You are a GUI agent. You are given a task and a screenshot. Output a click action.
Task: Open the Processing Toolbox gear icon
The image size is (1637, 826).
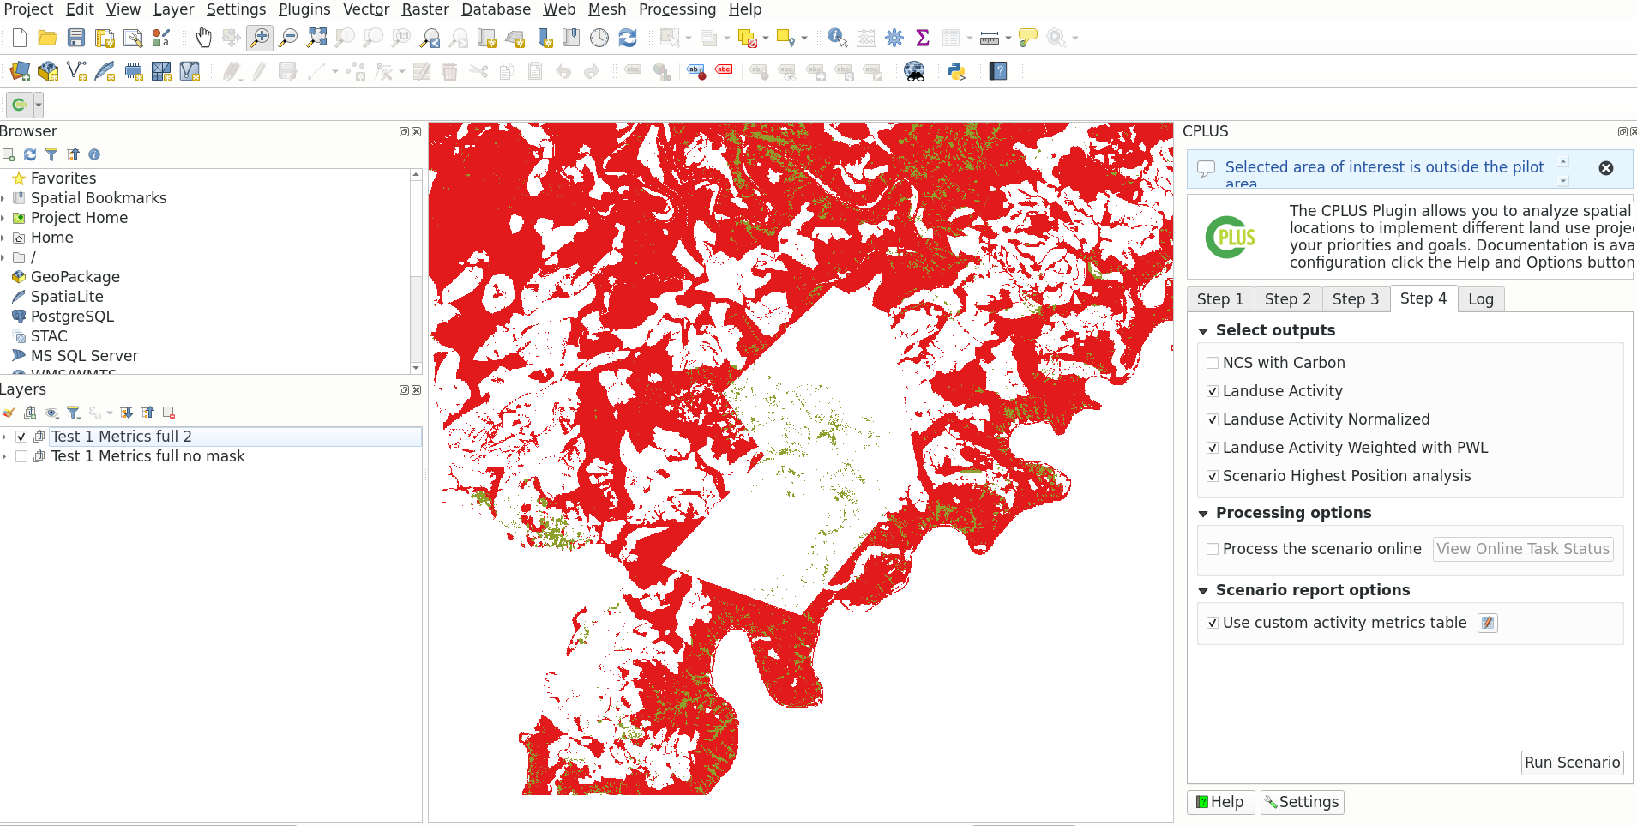pyautogui.click(x=894, y=38)
